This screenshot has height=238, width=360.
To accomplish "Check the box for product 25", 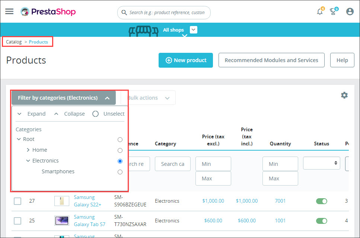I will [x=17, y=221].
